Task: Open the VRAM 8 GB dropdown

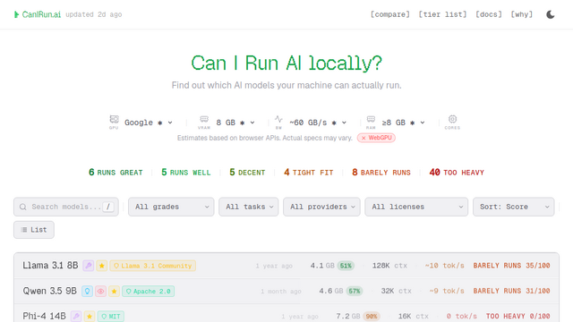Action: coord(235,123)
